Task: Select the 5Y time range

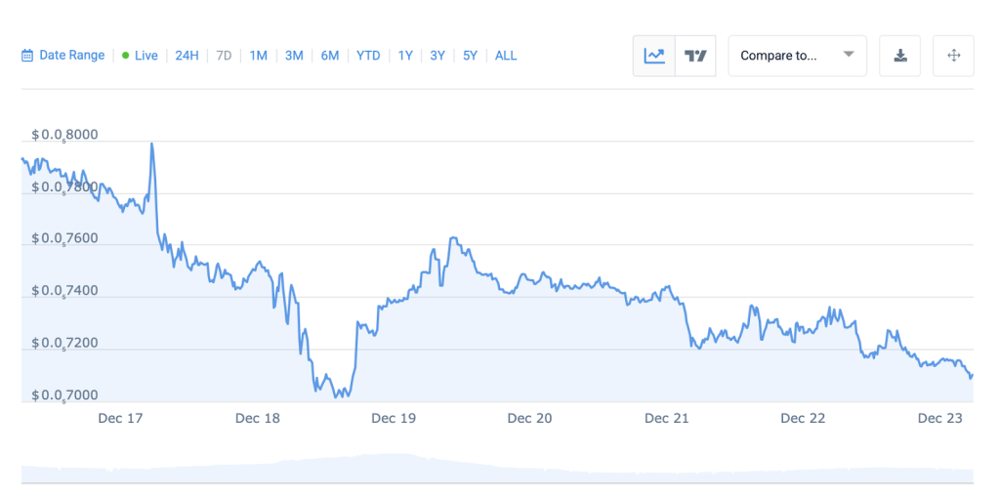Action: click(x=470, y=56)
